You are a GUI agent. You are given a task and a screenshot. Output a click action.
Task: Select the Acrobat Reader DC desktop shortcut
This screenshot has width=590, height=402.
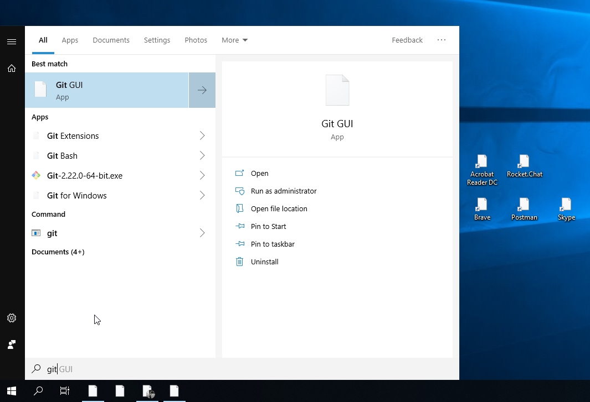point(482,170)
